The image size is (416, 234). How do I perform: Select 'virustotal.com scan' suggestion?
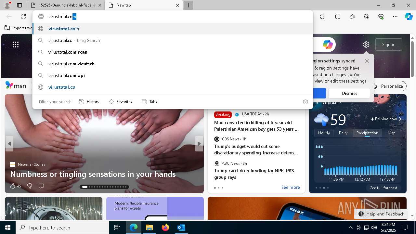click(173, 52)
